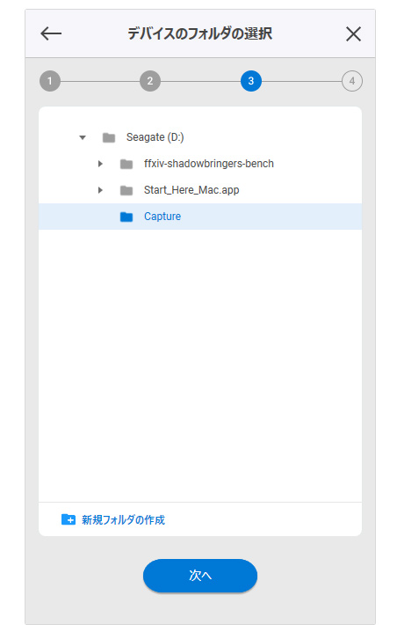Screen dimensions: 397x625
Task: Expand the ffxiv-shadowbringers-bench folder
Action: pyautogui.click(x=100, y=164)
